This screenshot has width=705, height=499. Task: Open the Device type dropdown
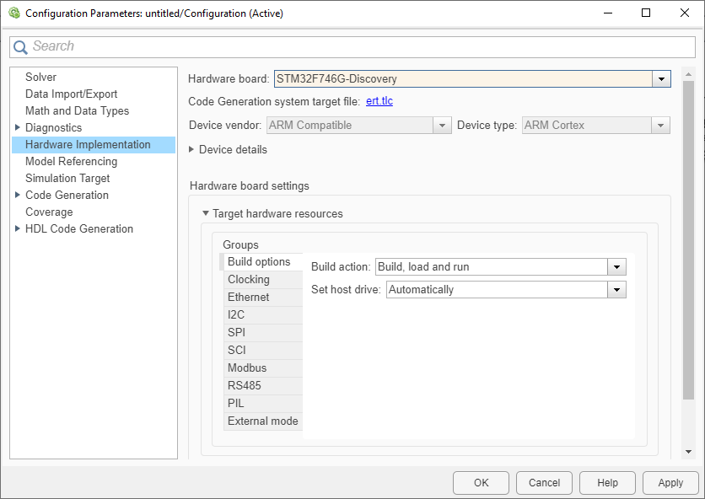pyautogui.click(x=662, y=124)
